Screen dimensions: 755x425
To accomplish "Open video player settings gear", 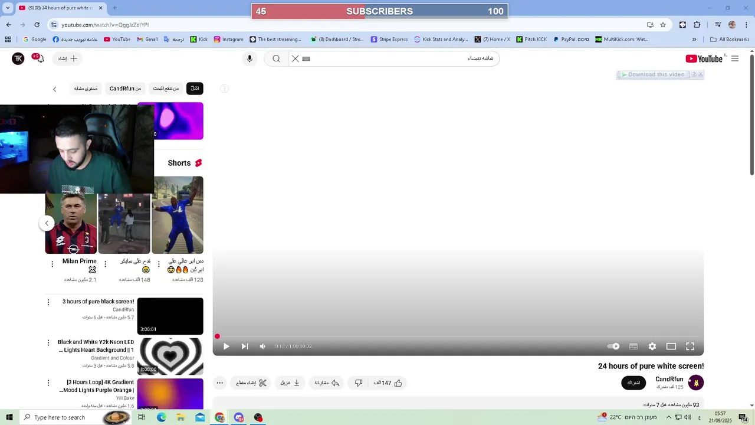I will coord(652,346).
